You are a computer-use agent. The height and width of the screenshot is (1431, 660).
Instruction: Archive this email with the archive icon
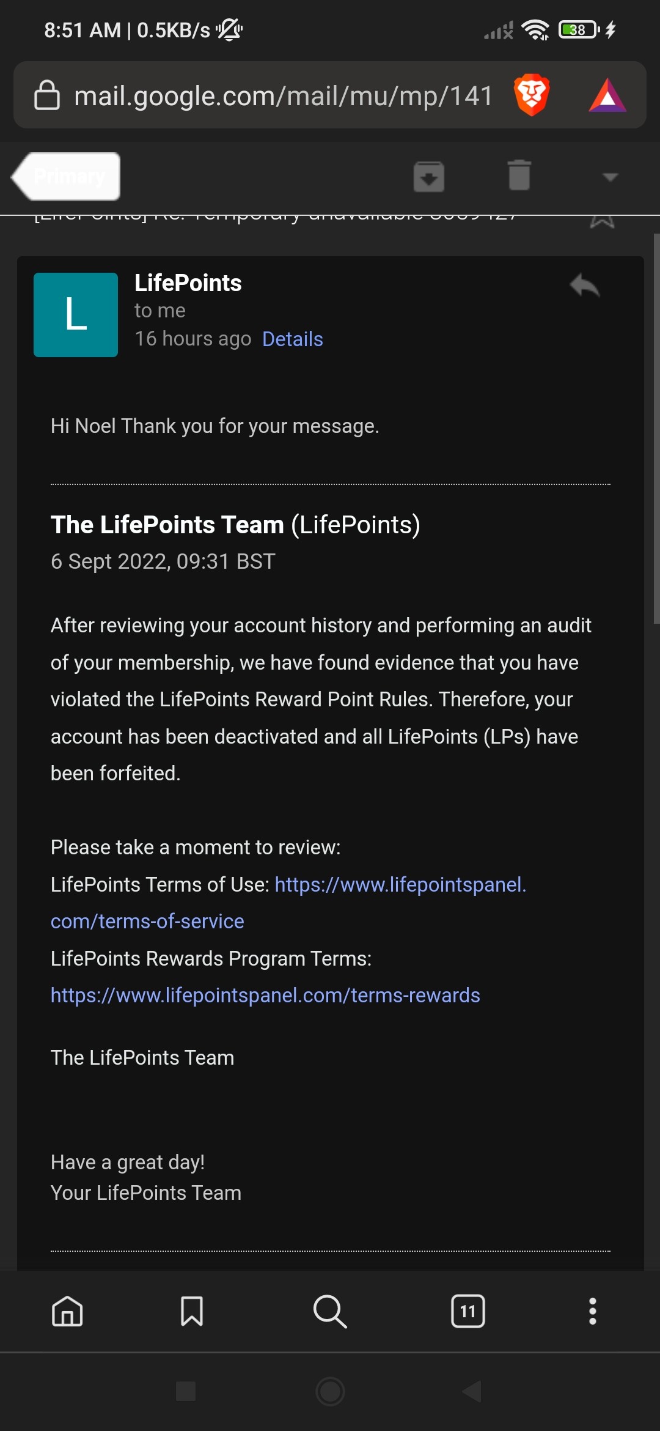[429, 176]
